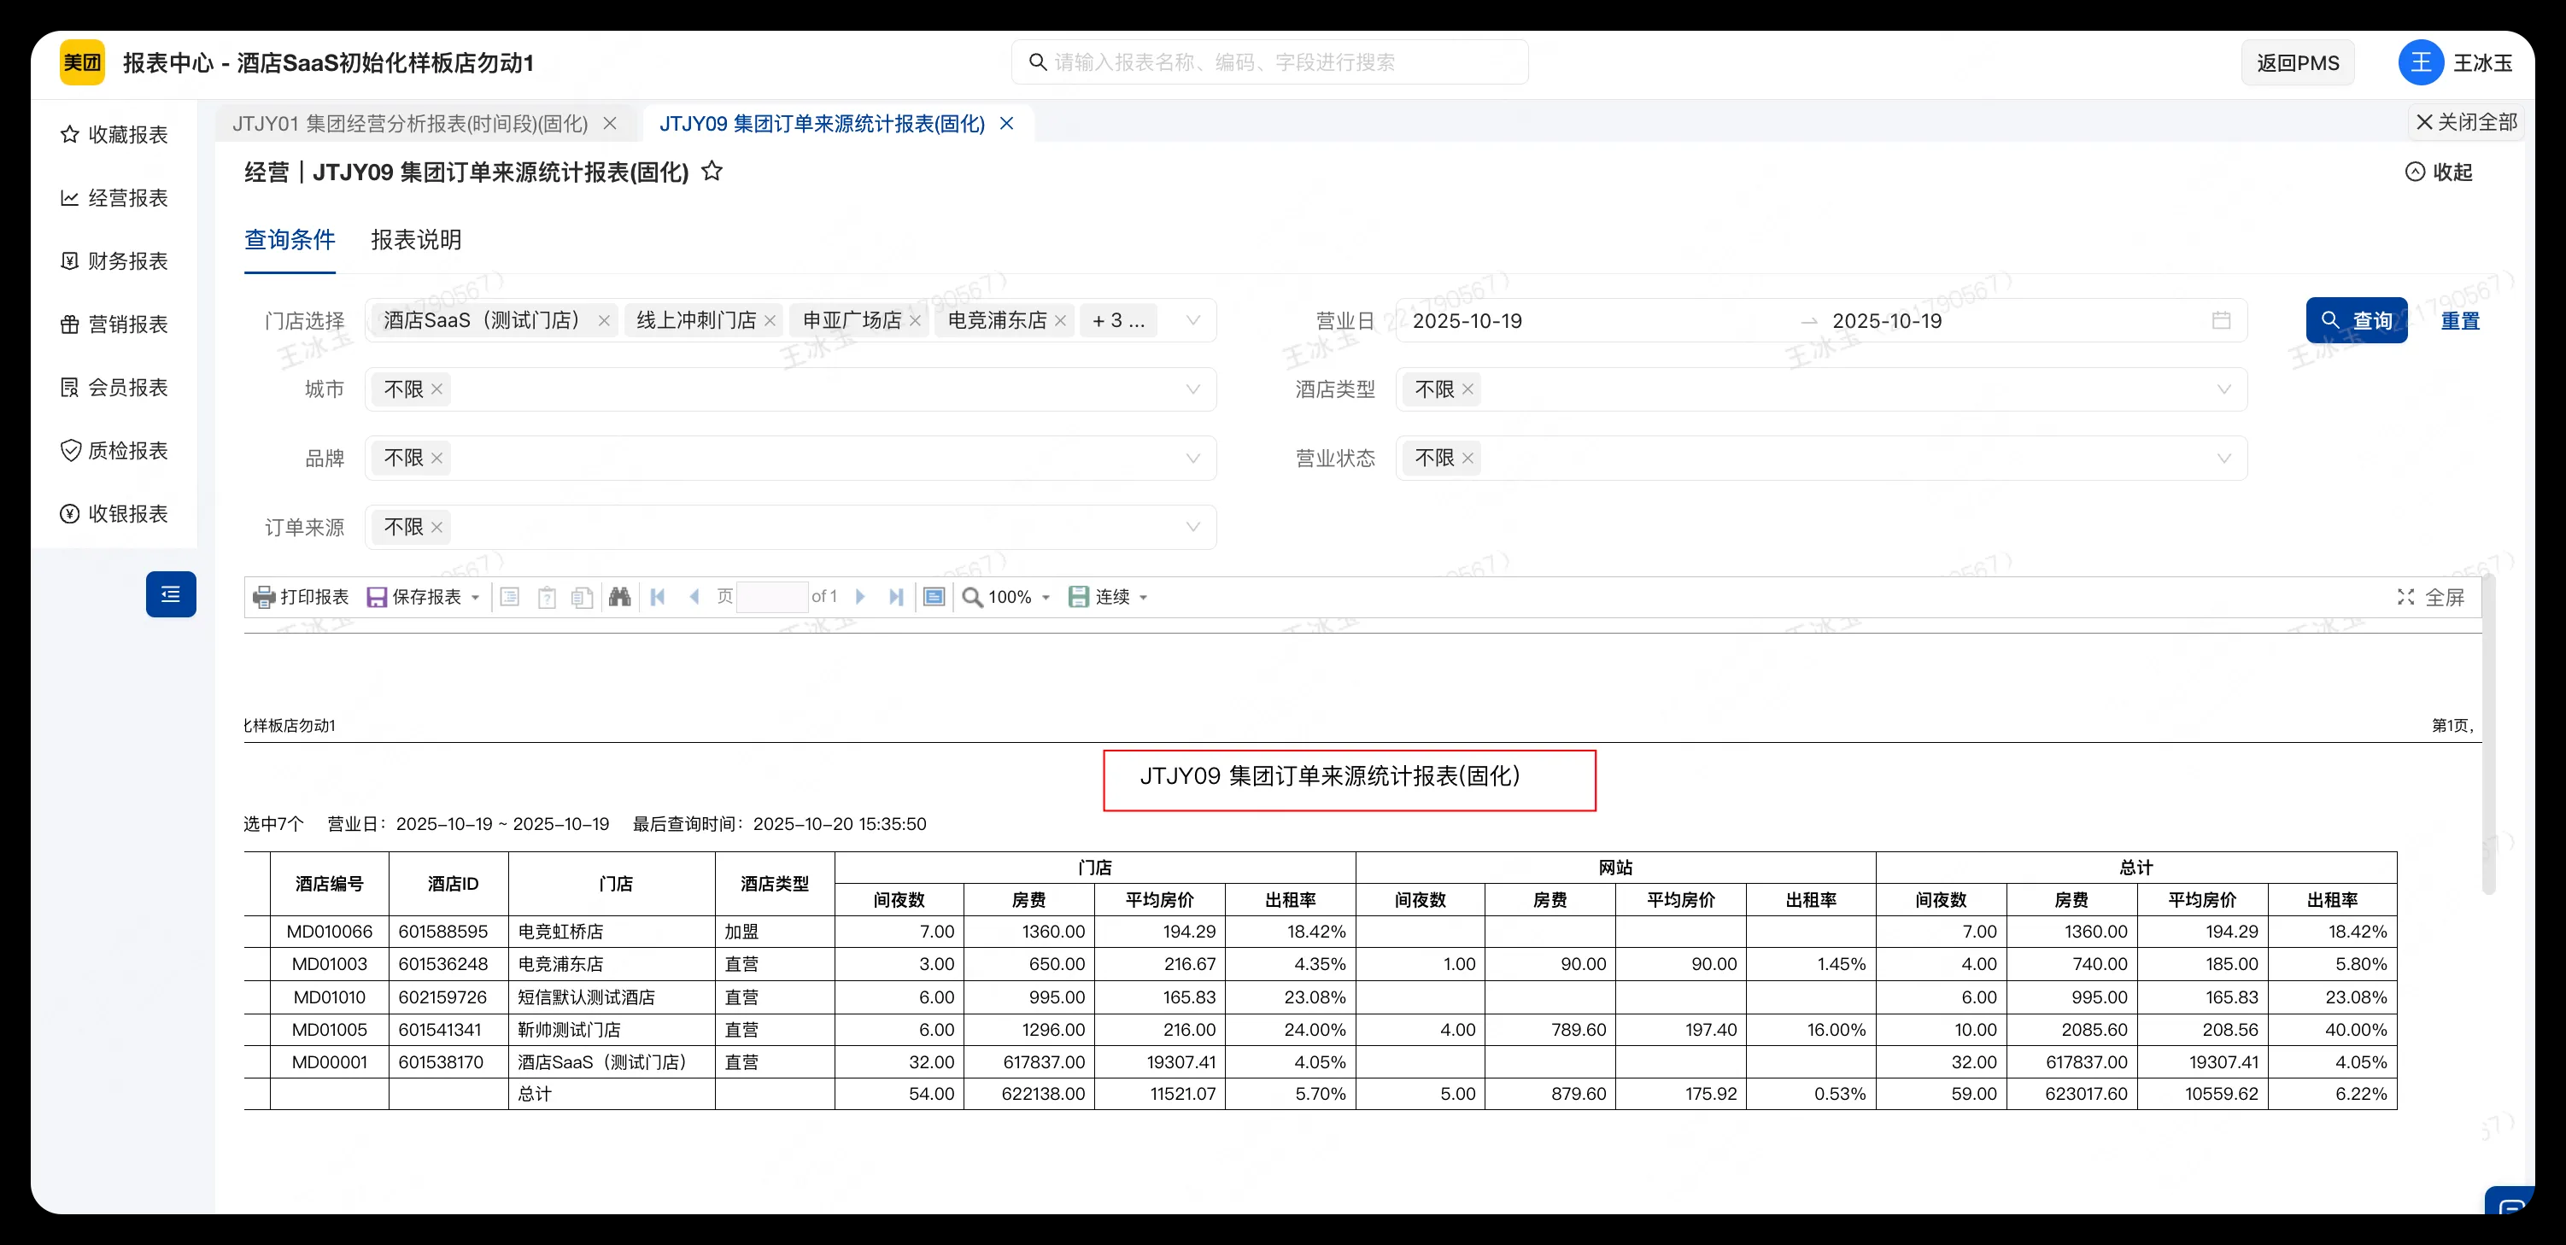The image size is (2566, 1245).
Task: Remove 线上冲刺门店 from store selection
Action: pos(771,319)
